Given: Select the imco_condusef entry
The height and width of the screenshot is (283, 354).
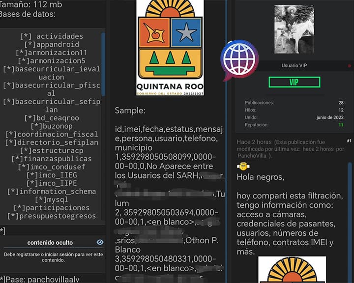Looking at the screenshot, I should [x=52, y=167].
